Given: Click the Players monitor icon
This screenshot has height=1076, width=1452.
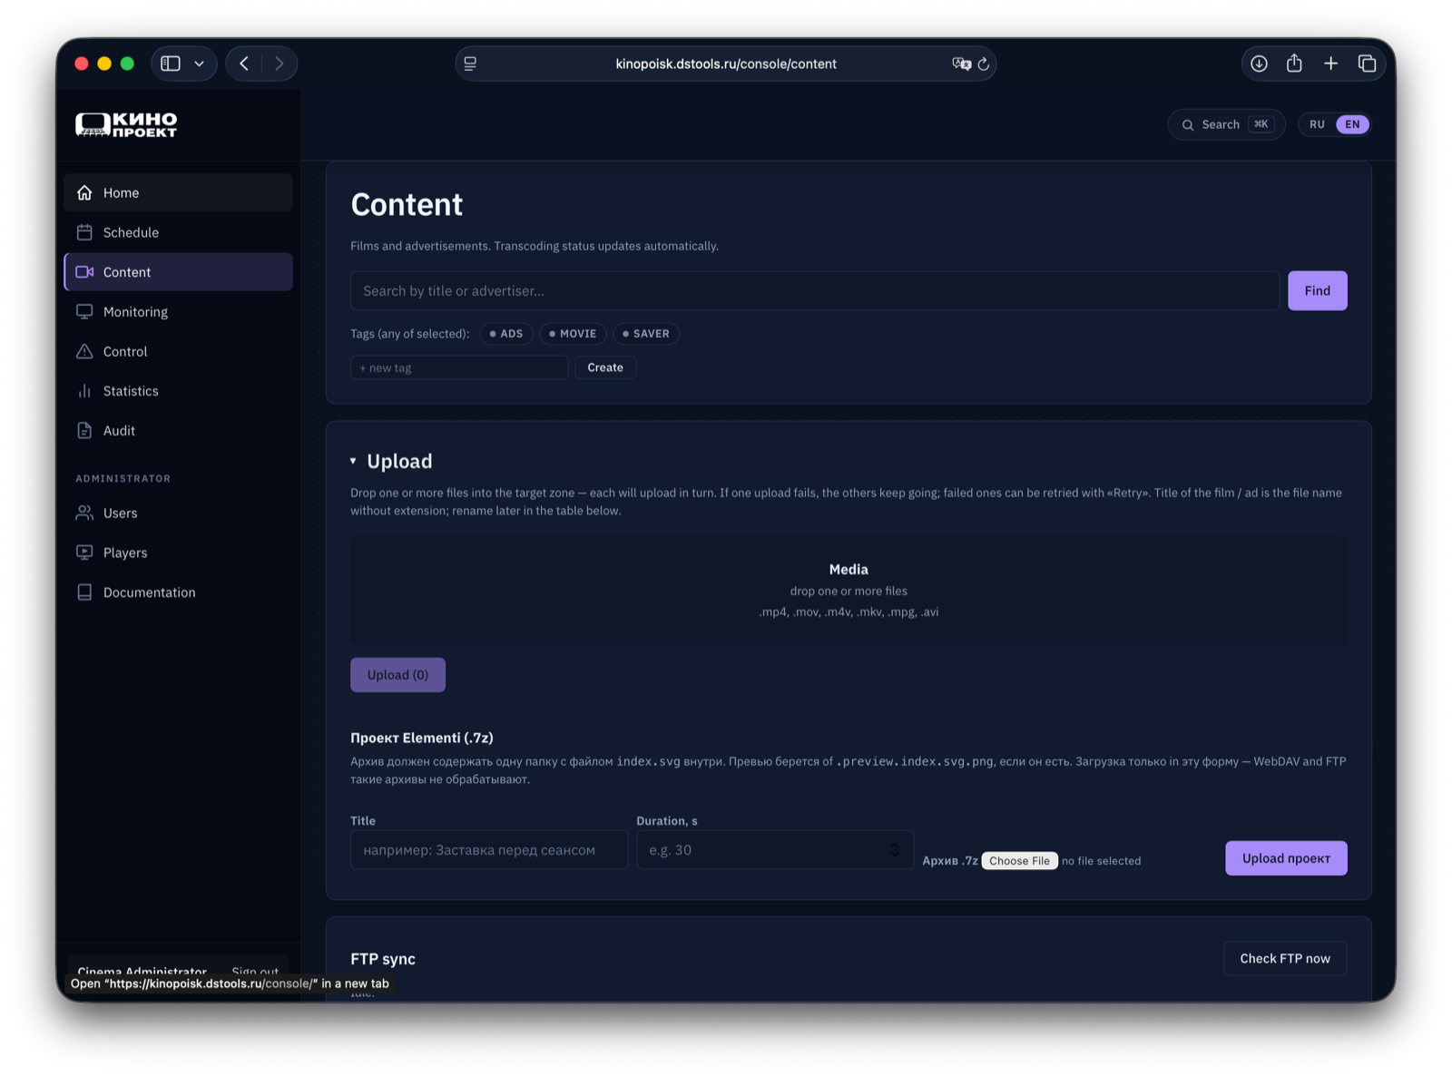Looking at the screenshot, I should [x=84, y=553].
